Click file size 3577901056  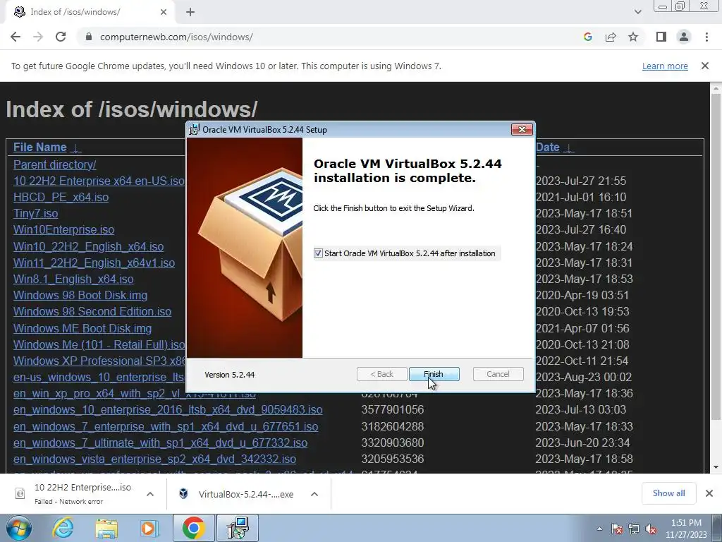[392, 410]
